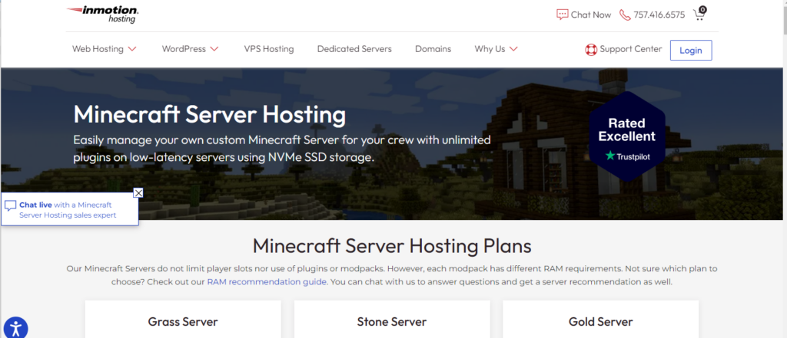Viewport: 787px width, 338px height.
Task: Go to Dedicated Servers
Action: pos(354,49)
